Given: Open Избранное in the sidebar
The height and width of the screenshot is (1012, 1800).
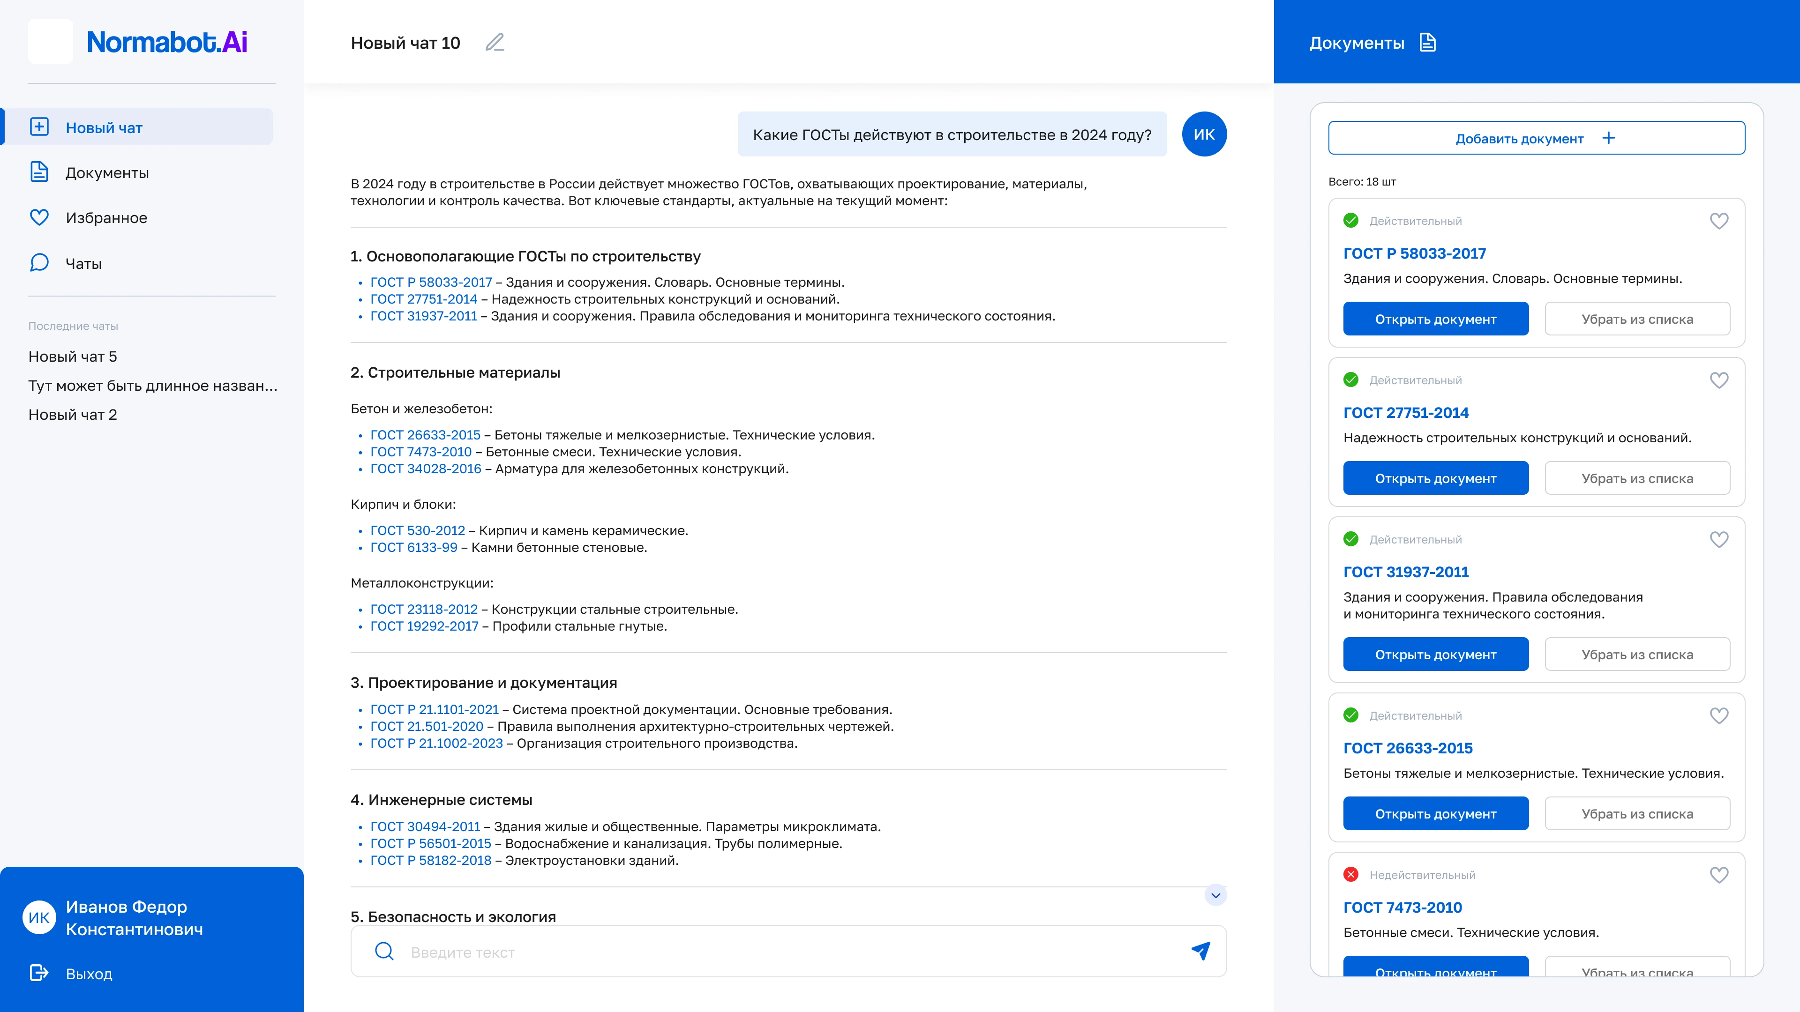Looking at the screenshot, I should [106, 218].
